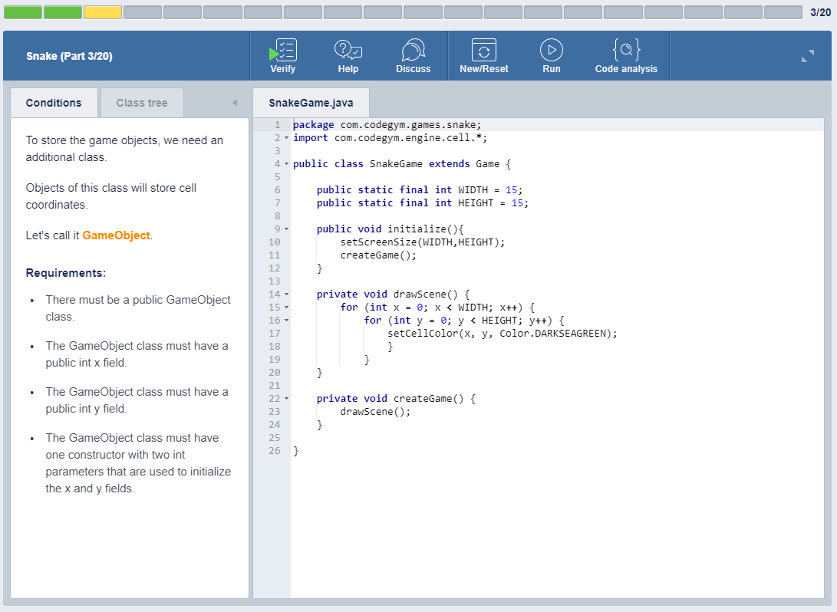Fold the import line 2 arrow
Viewport: 837px width, 612px height.
pos(287,137)
